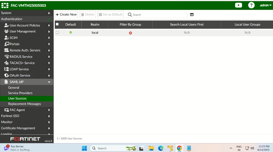Click the Default column header

click(x=70, y=25)
